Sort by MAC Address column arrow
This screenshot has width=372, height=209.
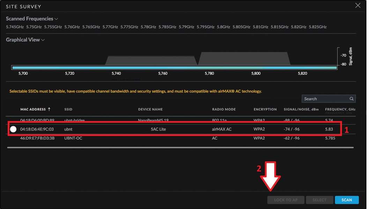click(x=49, y=109)
